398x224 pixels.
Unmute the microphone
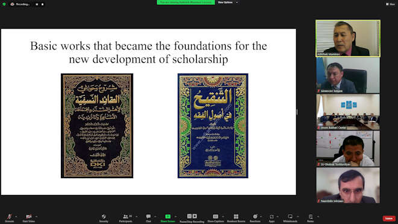coord(9,218)
